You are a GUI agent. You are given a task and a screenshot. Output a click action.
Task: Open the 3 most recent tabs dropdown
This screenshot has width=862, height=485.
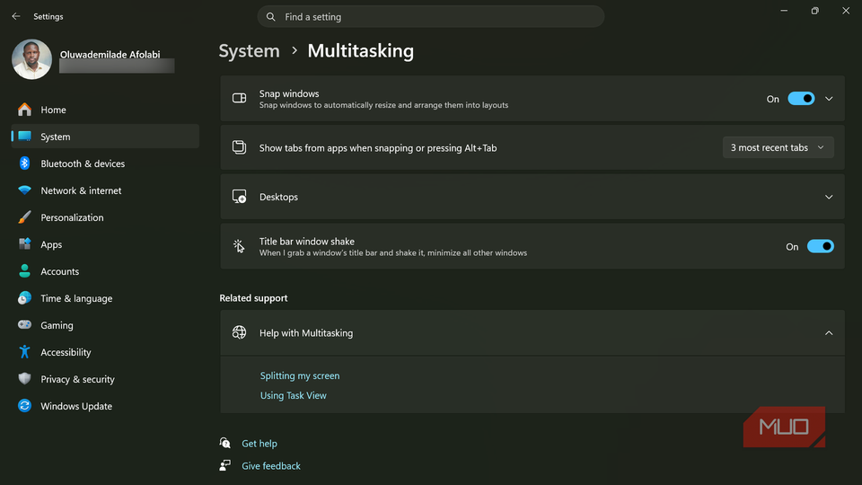(778, 147)
